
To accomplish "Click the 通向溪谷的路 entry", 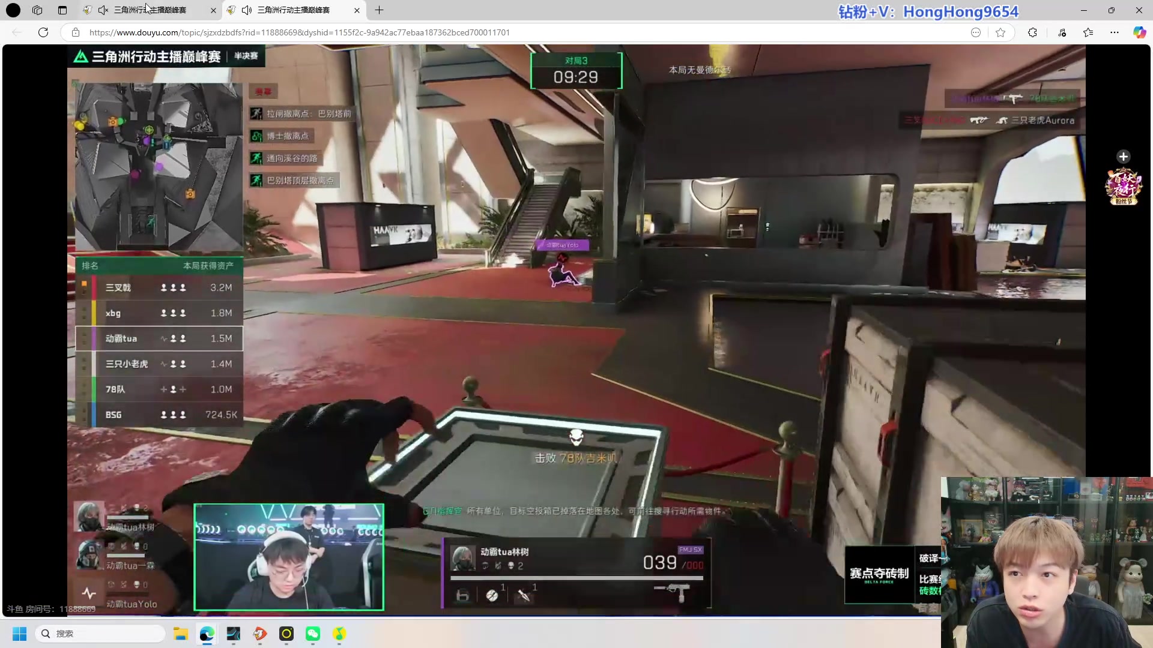I will [x=285, y=158].
